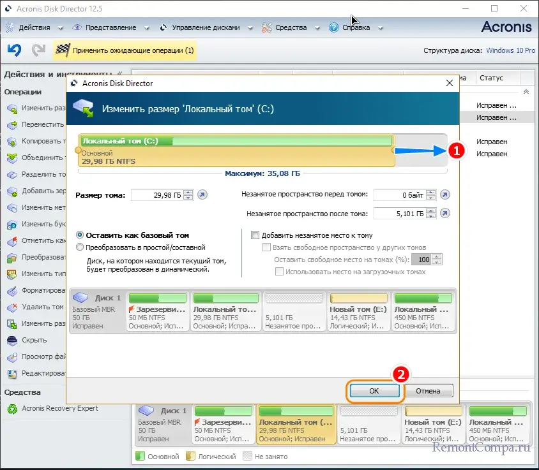Click the 'Редактировать' sidebar icon
The width and height of the screenshot is (539, 470).
tap(12, 374)
